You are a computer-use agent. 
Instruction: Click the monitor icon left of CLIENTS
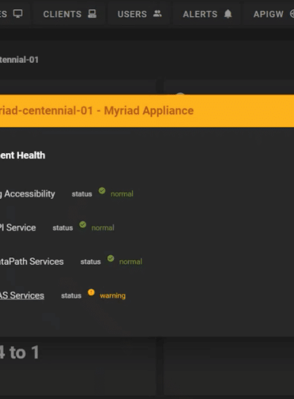tap(18, 14)
